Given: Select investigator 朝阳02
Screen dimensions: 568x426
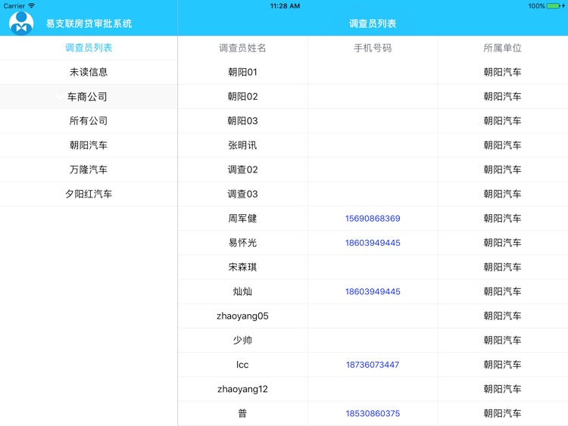Looking at the screenshot, I should (x=242, y=97).
